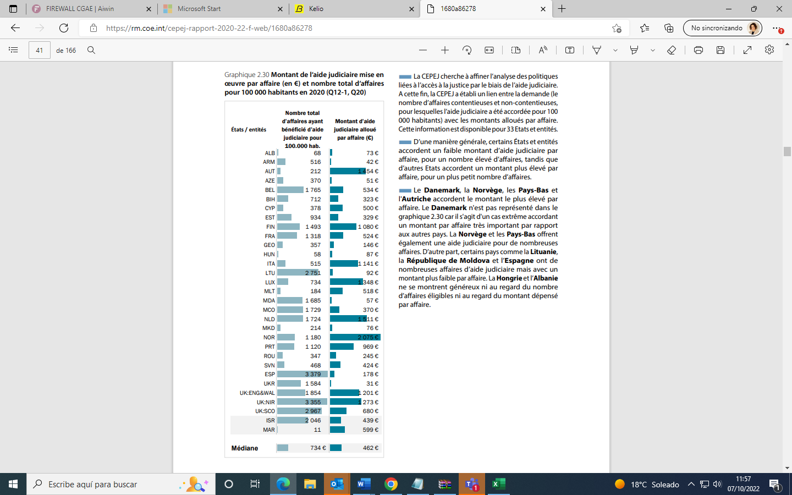Select the 1680a86278 PDF tab
This screenshot has height=495, width=792.
[x=486, y=9]
